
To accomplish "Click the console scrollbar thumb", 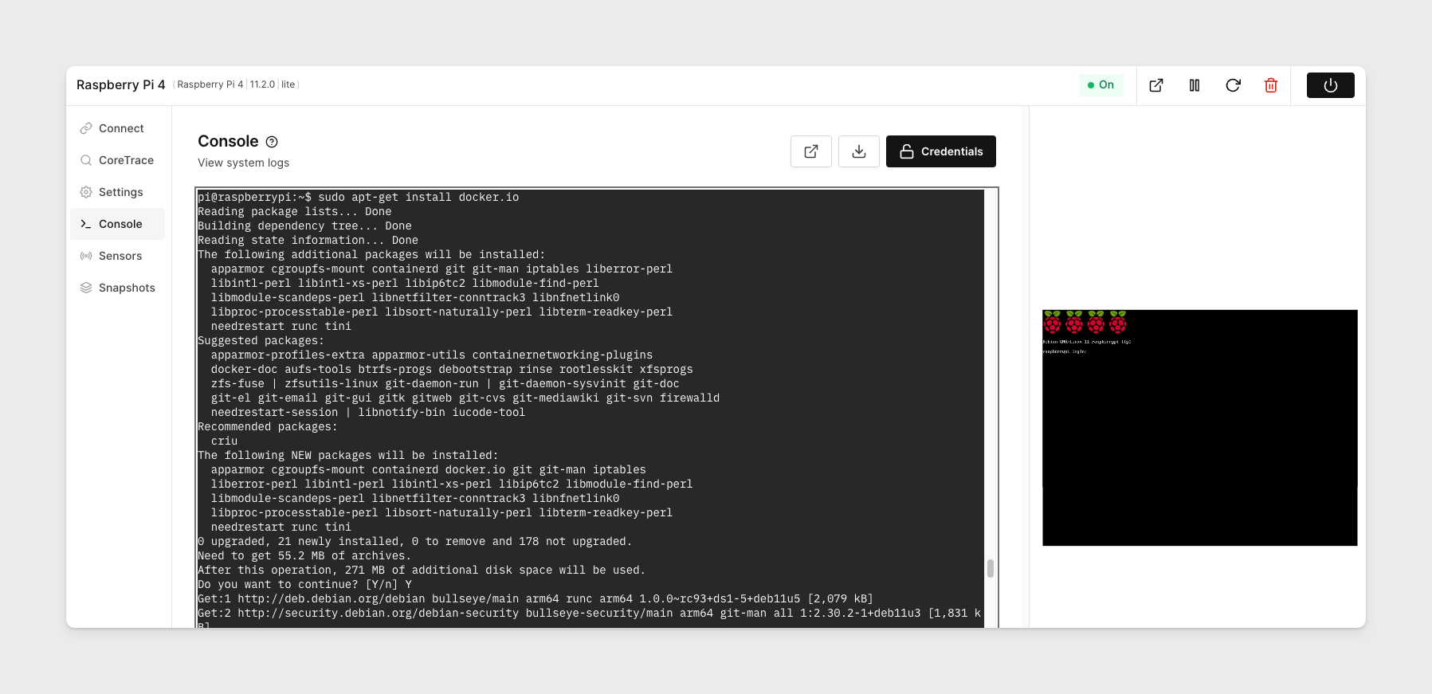I will 991,568.
